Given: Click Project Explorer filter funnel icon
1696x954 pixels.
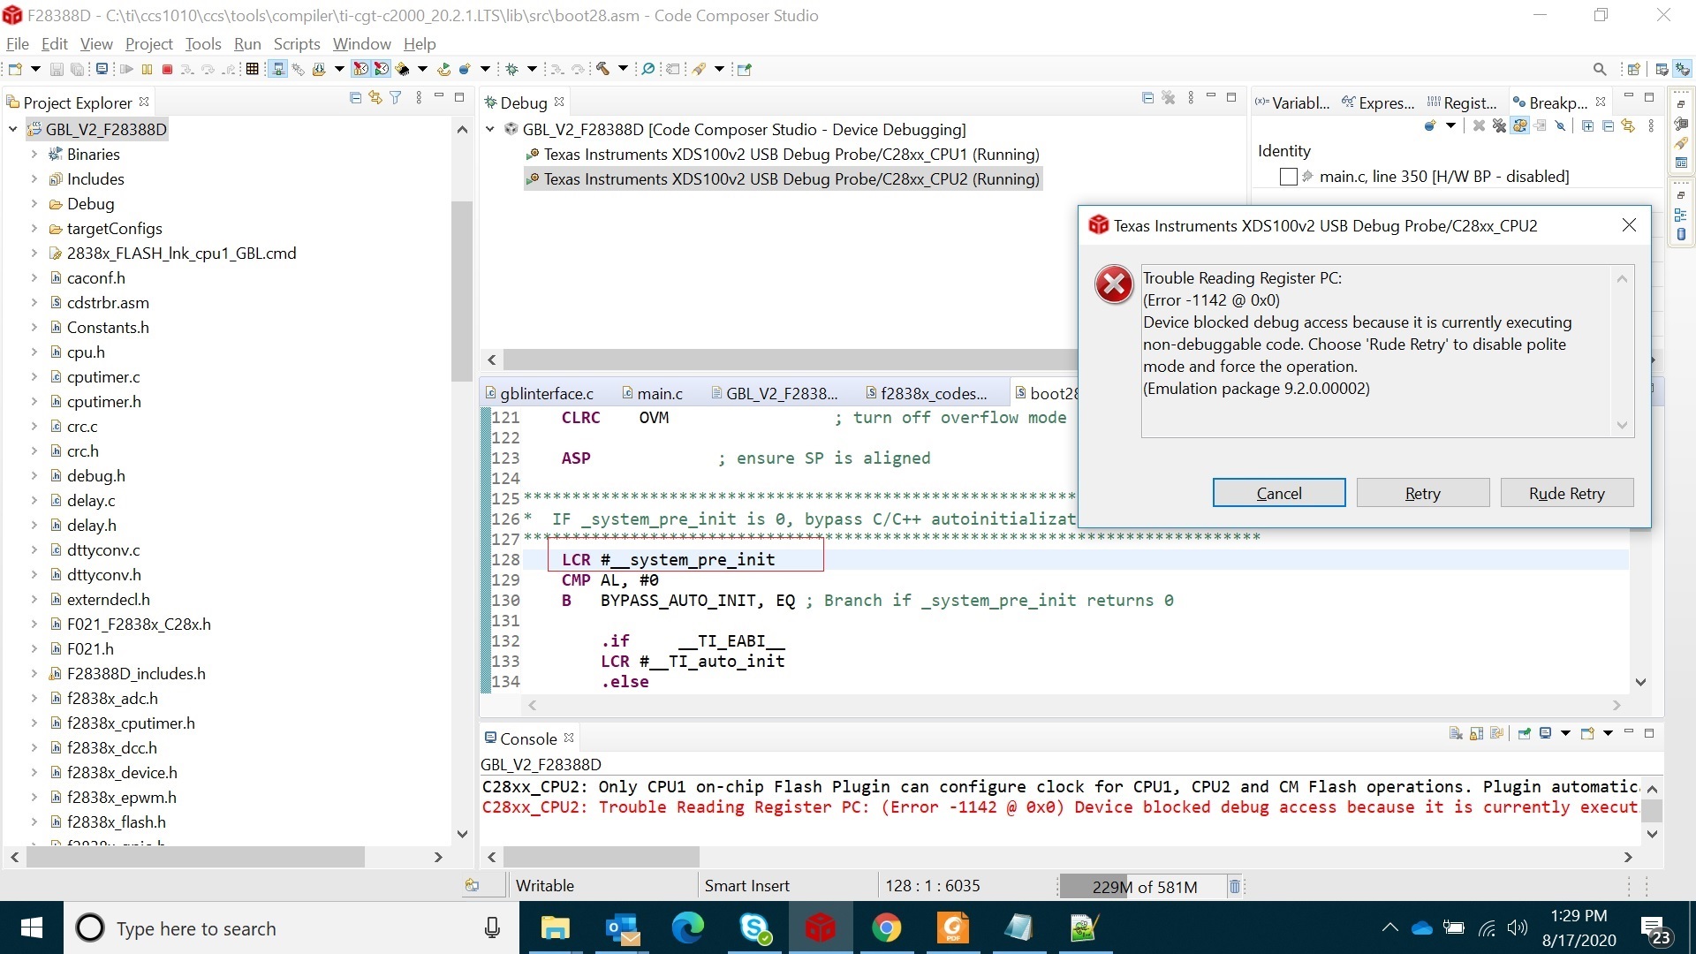Looking at the screenshot, I should tap(396, 98).
